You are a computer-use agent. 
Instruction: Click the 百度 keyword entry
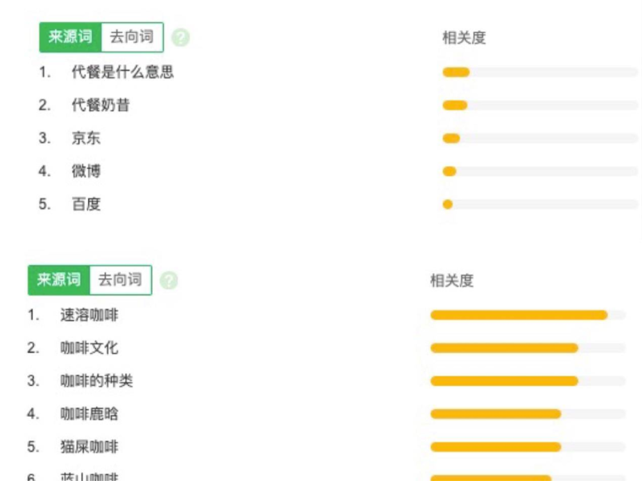pos(86,204)
